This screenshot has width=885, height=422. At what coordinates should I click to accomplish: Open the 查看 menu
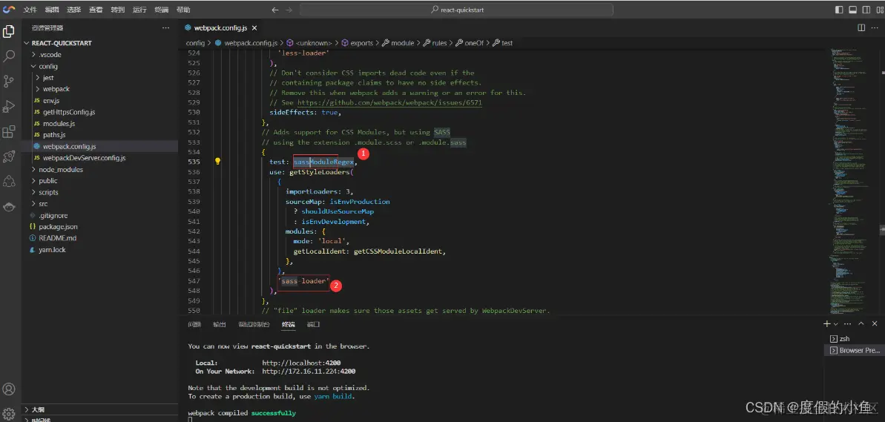tap(96, 10)
